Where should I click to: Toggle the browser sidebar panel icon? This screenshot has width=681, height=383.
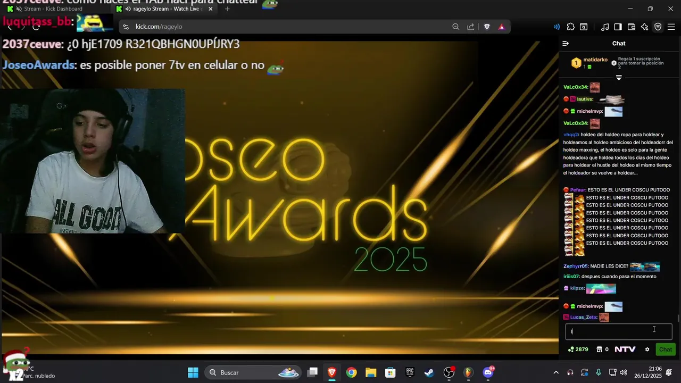click(x=618, y=27)
